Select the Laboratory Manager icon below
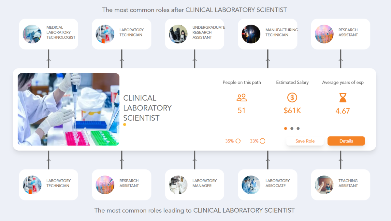This screenshot has width=391, height=221. pyautogui.click(x=178, y=185)
